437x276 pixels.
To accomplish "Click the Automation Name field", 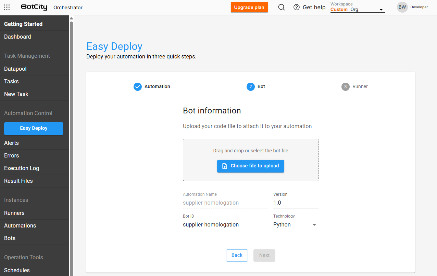I will pos(225,203).
